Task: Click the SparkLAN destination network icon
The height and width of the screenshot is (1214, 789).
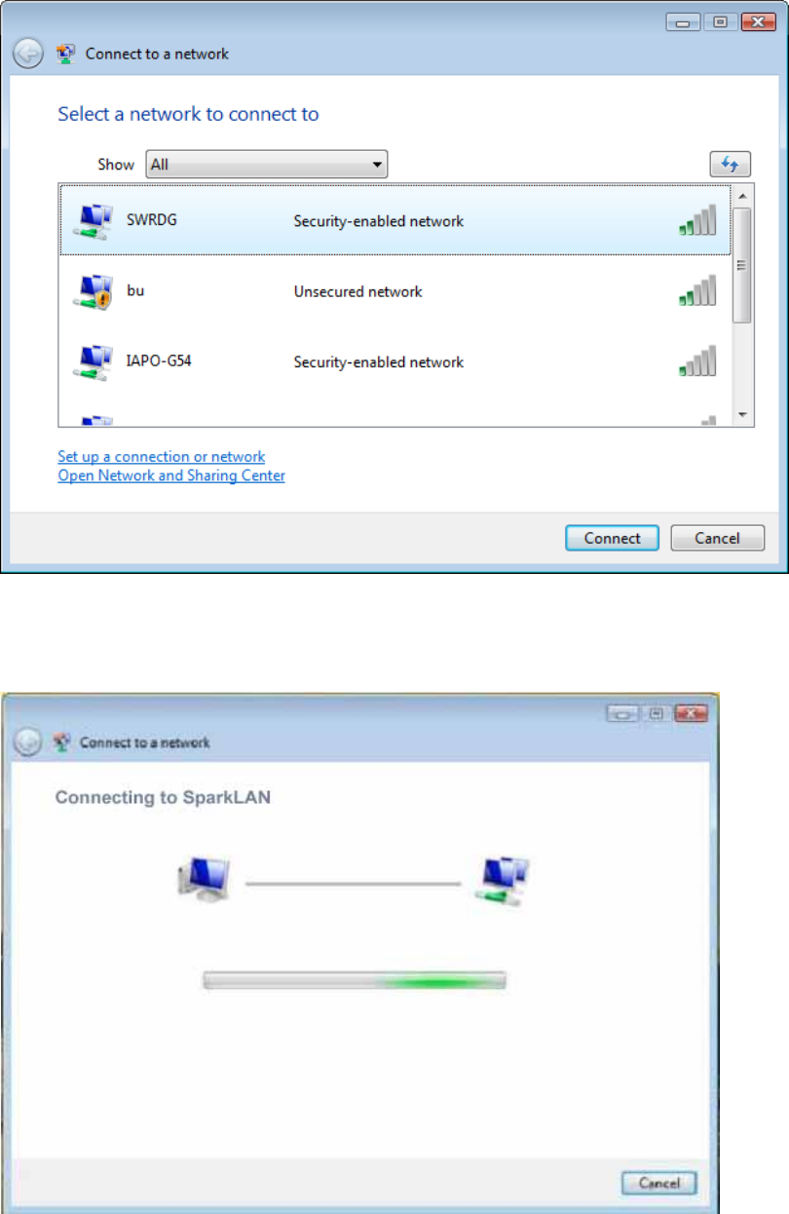Action: [x=500, y=880]
